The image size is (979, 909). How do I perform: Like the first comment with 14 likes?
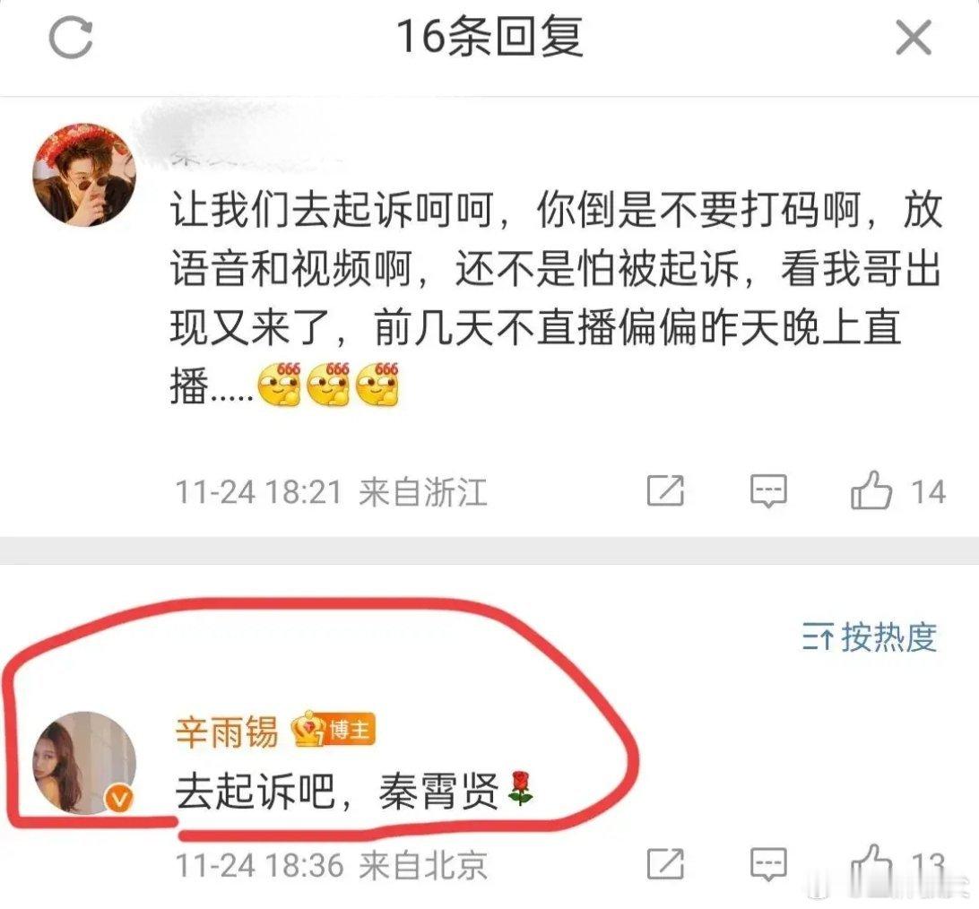(871, 489)
